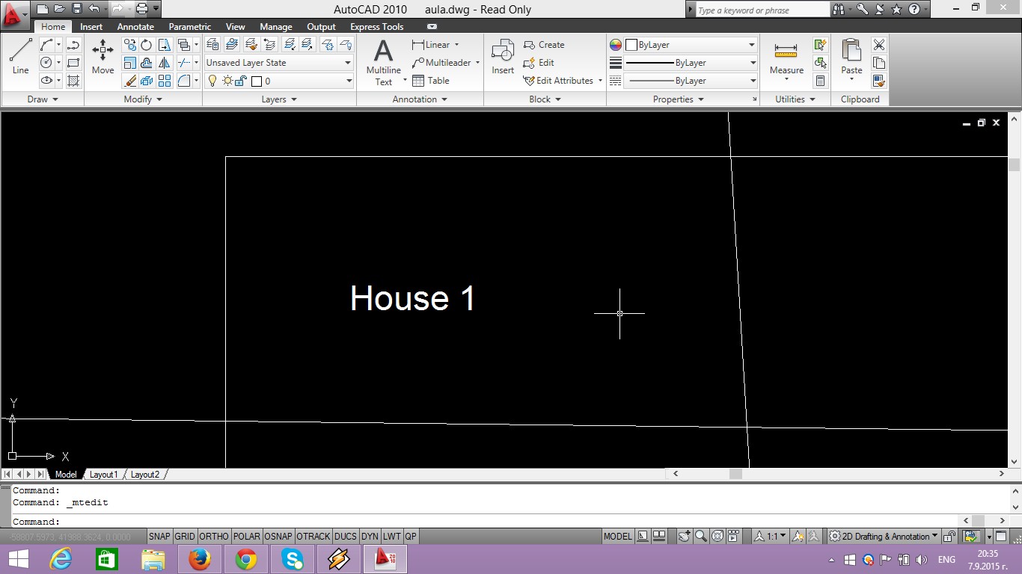
Task: Toggle OSNAP object snap
Action: pos(278,536)
